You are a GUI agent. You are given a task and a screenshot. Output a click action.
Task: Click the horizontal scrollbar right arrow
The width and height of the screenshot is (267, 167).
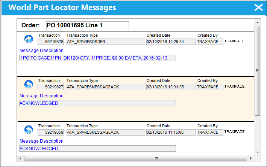[251, 159]
